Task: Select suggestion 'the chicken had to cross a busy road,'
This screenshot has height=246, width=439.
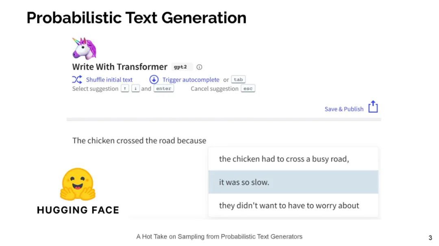Action: pyautogui.click(x=284, y=159)
